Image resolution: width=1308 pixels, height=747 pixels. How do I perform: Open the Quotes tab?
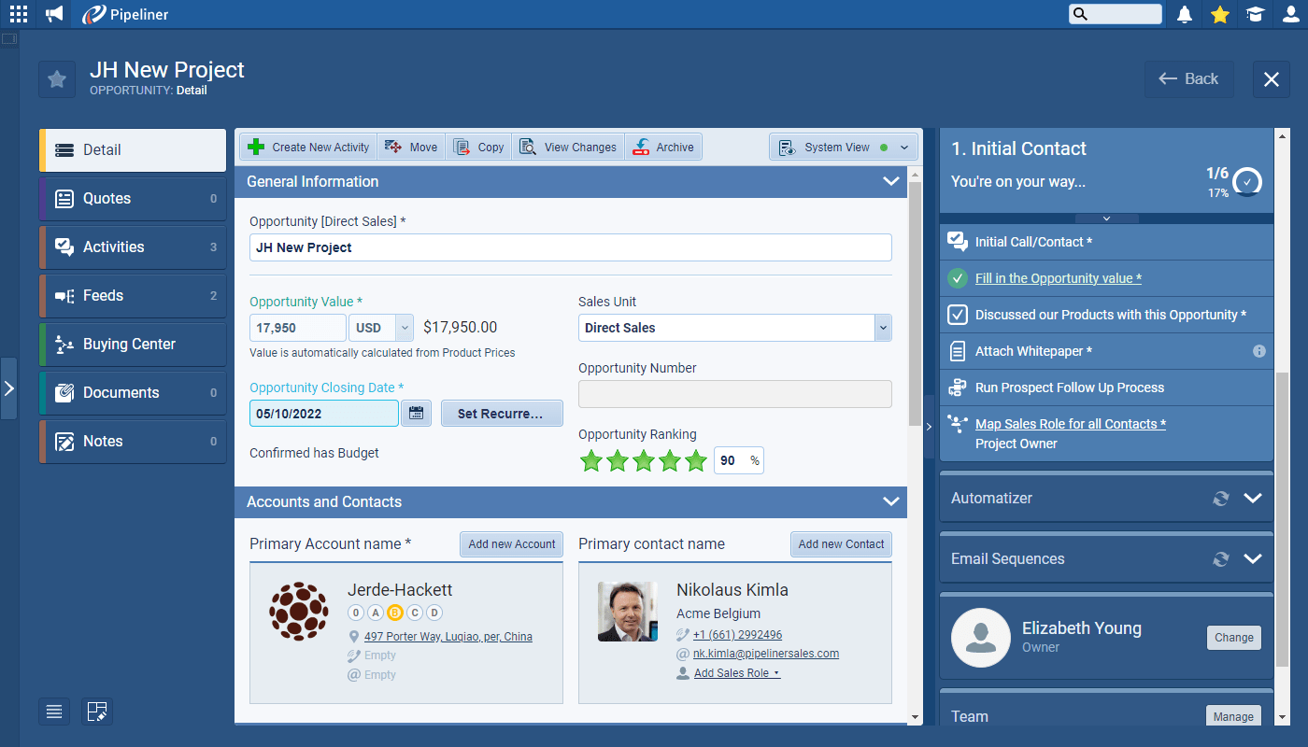point(133,199)
